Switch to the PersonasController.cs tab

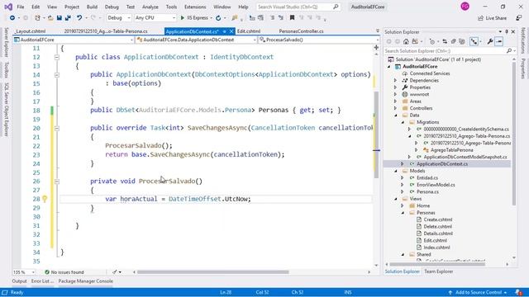(301, 31)
